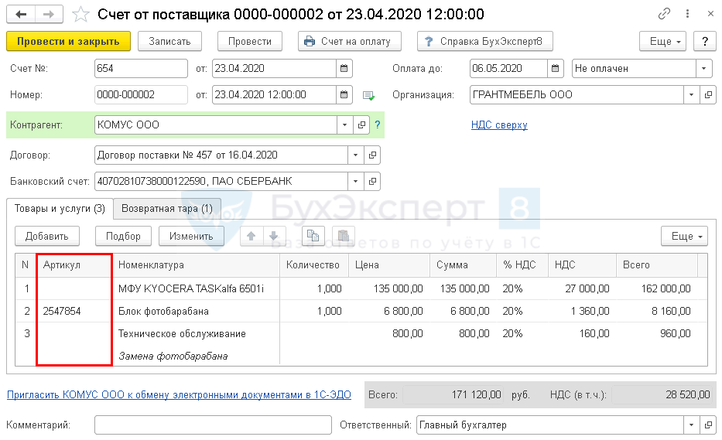The width and height of the screenshot is (722, 440).
Task: Open calendar for invoice date 23.04.2020
Action: pyautogui.click(x=344, y=68)
